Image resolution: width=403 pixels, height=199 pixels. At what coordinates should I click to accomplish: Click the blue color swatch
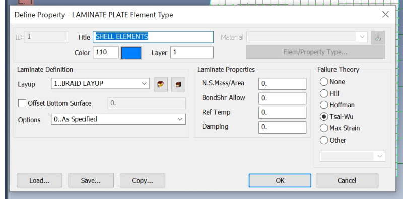click(131, 53)
